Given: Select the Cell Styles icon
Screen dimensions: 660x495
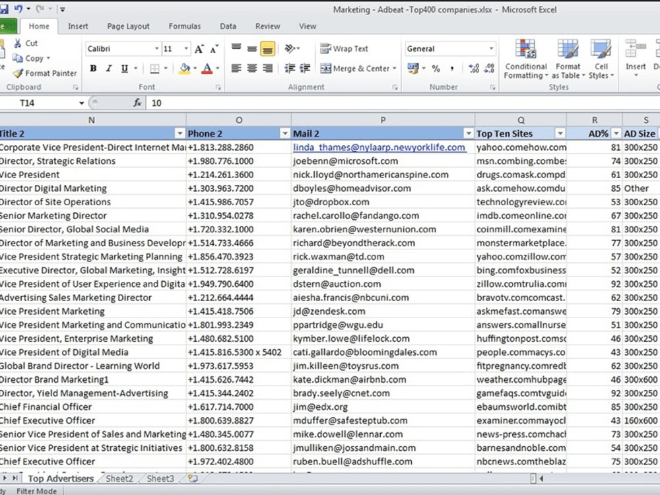Looking at the screenshot, I should [601, 59].
